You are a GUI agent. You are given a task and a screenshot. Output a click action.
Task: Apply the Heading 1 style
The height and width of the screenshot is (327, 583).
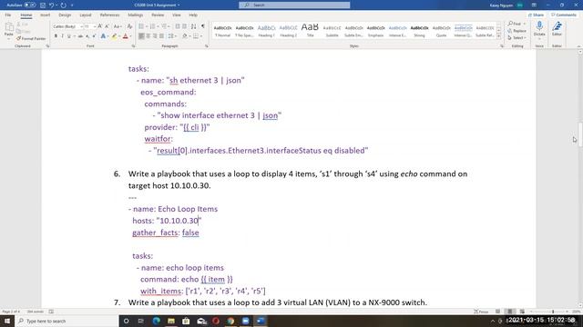point(266,30)
